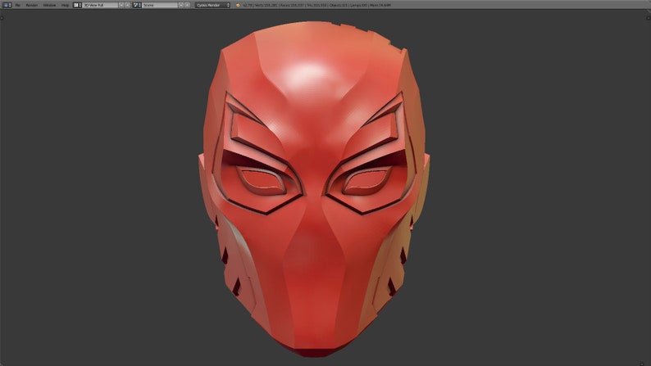Open the Cycles Render engine dropdown
Screen dimensions: 651x366
(212, 5)
